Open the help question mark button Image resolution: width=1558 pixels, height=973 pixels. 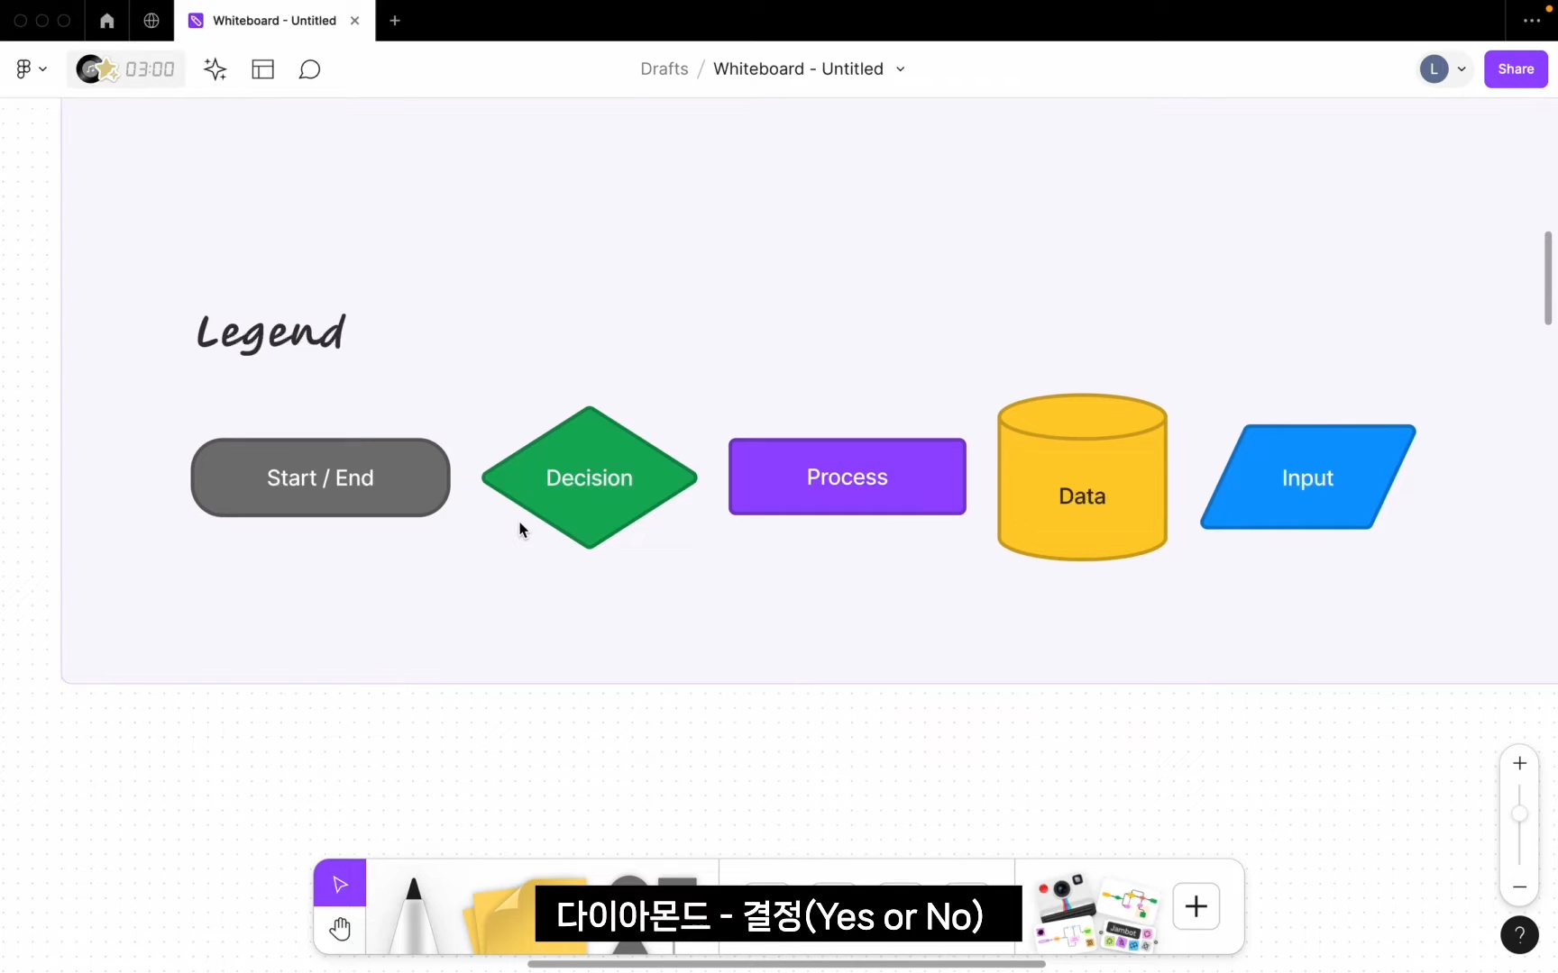tap(1519, 934)
